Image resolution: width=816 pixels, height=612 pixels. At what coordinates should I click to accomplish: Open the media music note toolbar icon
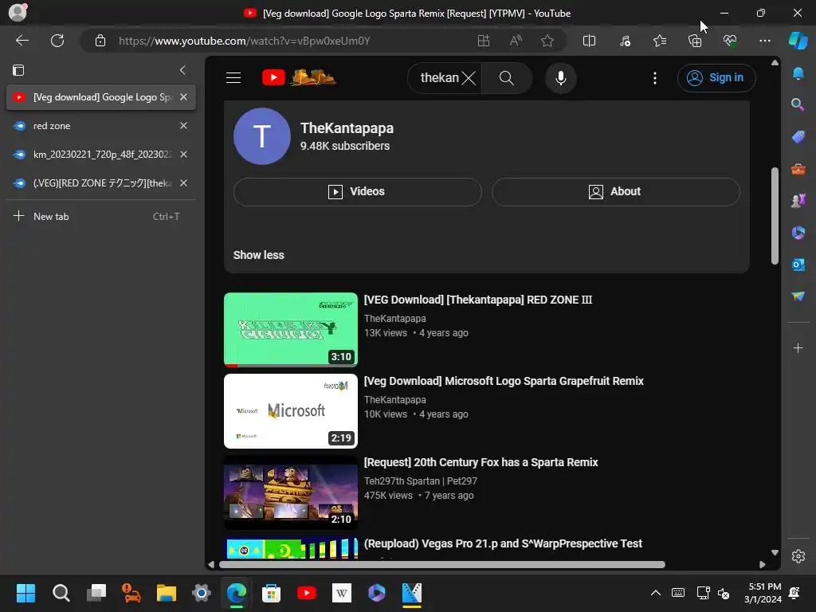point(625,41)
